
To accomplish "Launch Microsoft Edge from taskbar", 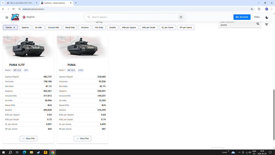I will 24,152.
